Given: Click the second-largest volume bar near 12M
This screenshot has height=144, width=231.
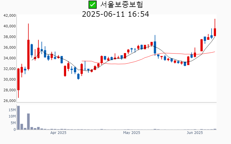Looking at the screenshot, I should [28, 122].
